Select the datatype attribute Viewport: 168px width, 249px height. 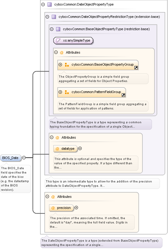pyautogui.click(x=65, y=149)
